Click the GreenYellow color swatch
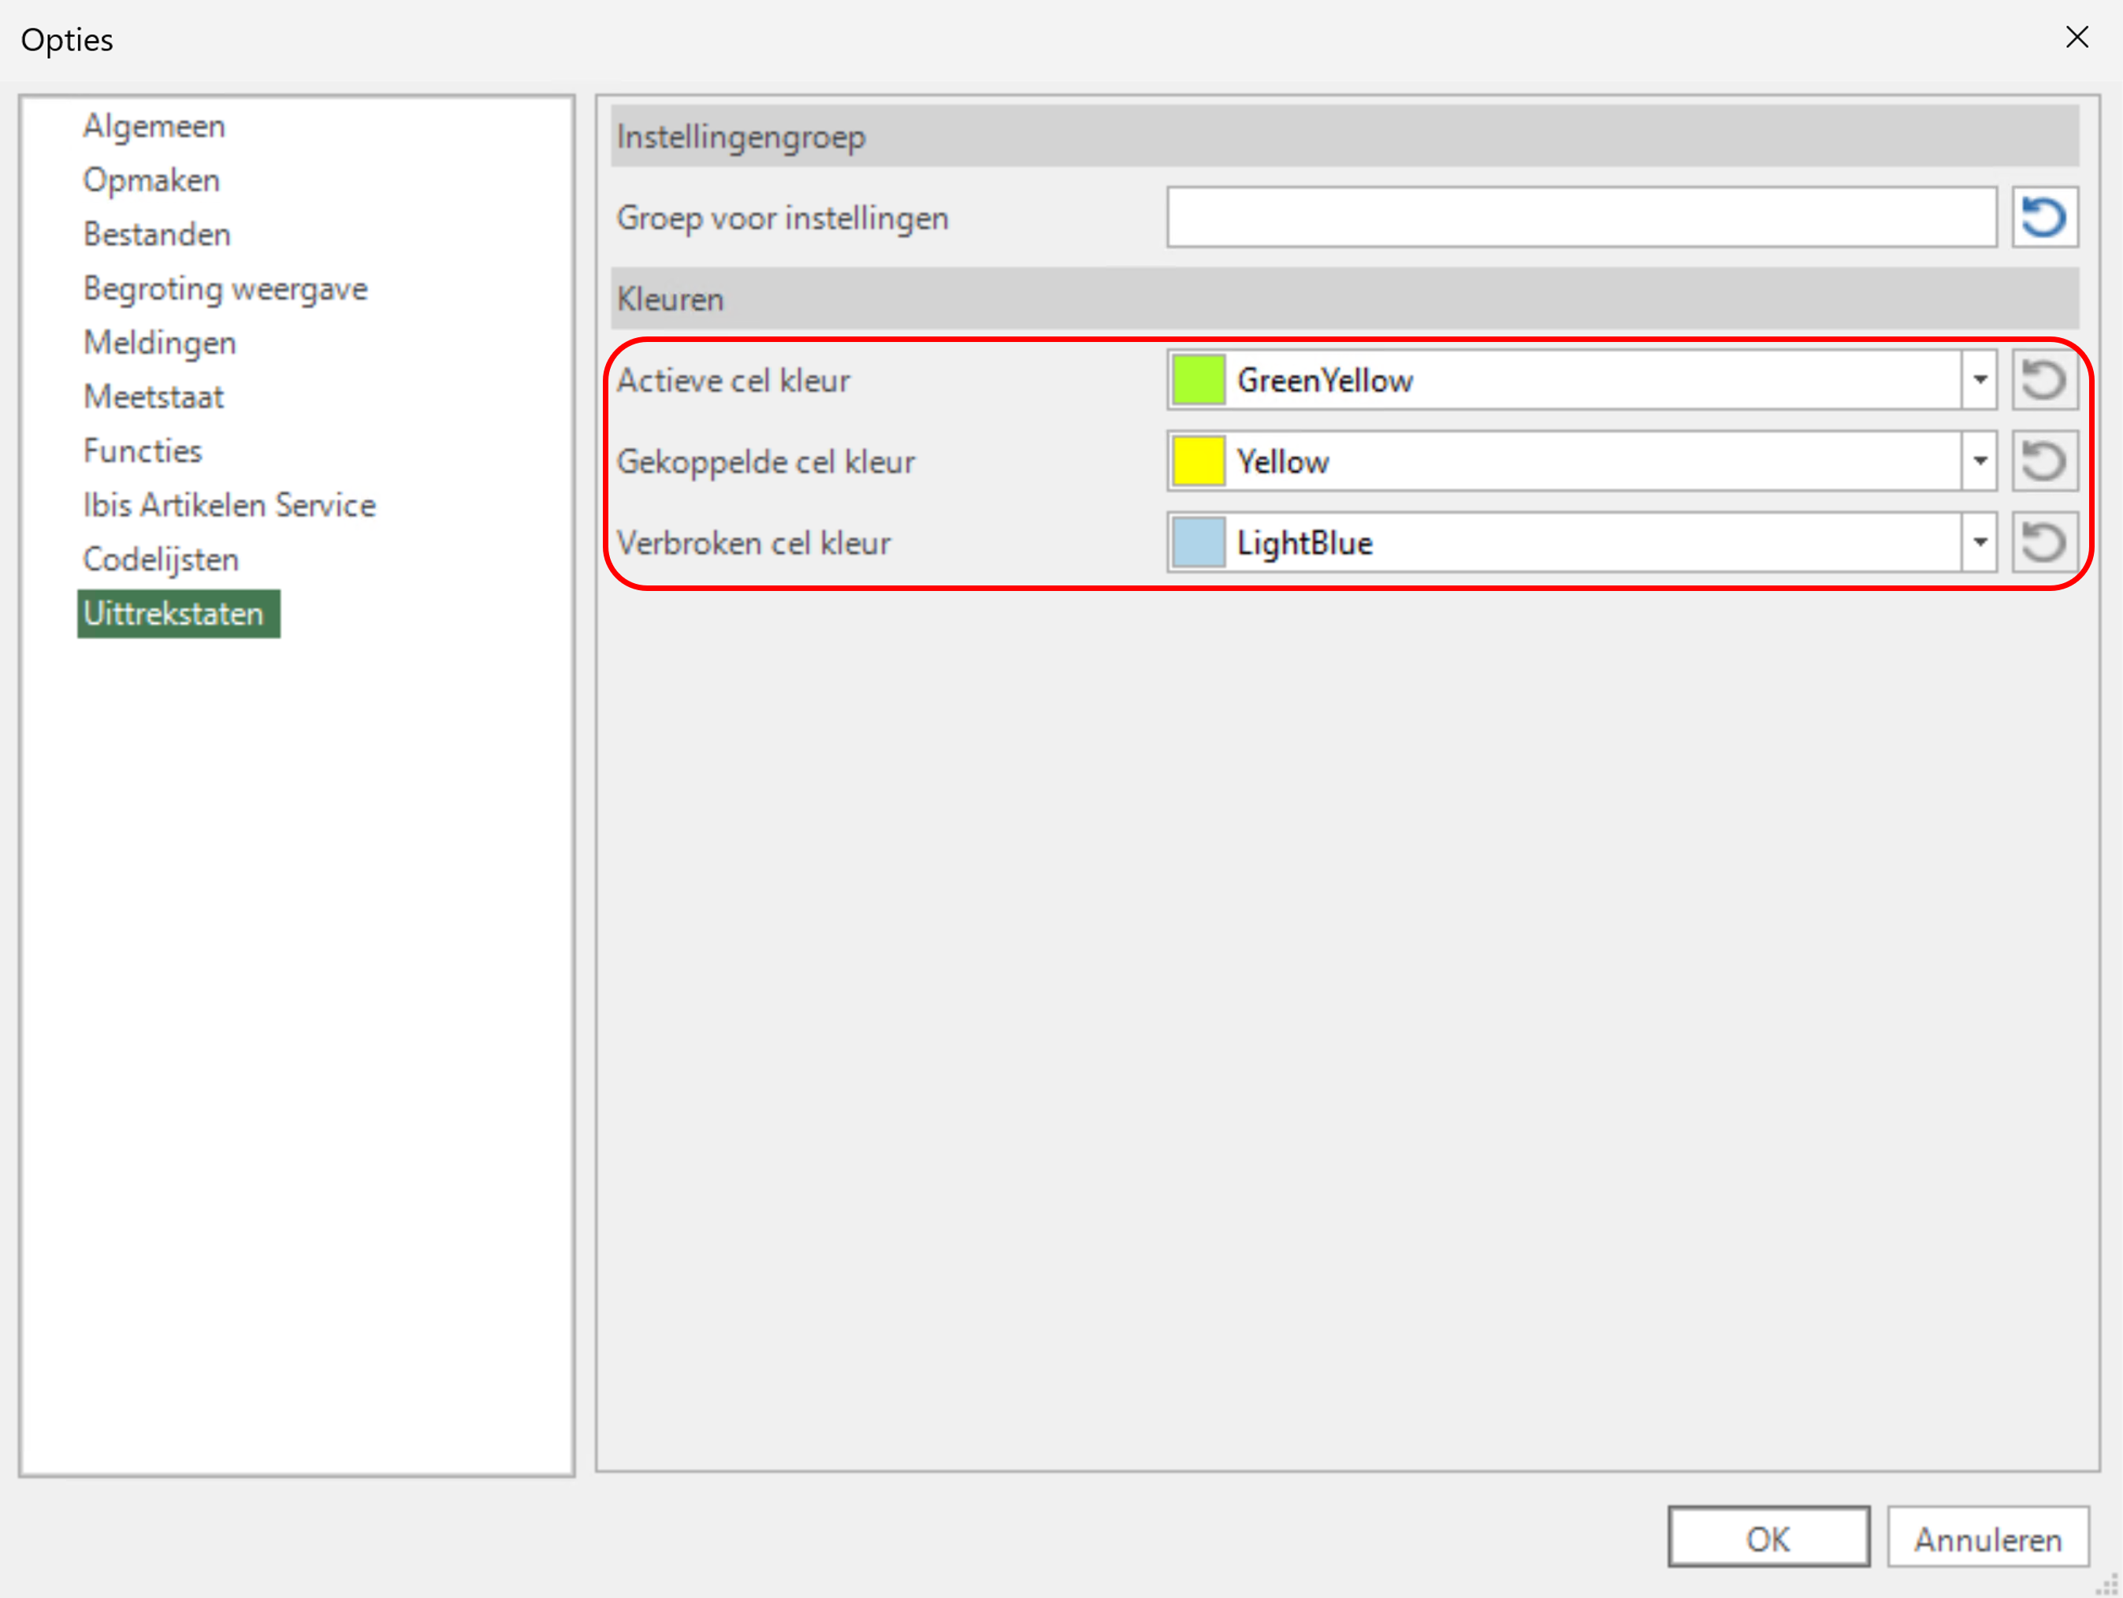 coord(1198,380)
